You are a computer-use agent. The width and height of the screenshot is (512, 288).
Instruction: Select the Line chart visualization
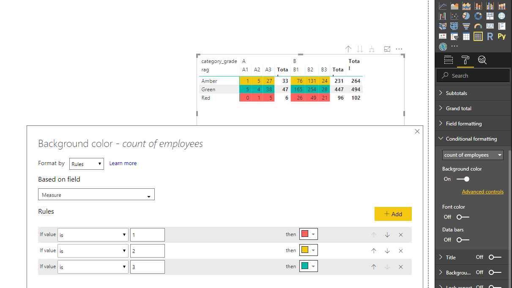[443, 6]
